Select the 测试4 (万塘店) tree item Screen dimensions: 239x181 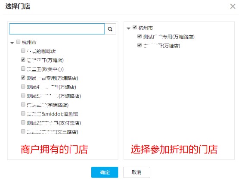tap(51, 87)
